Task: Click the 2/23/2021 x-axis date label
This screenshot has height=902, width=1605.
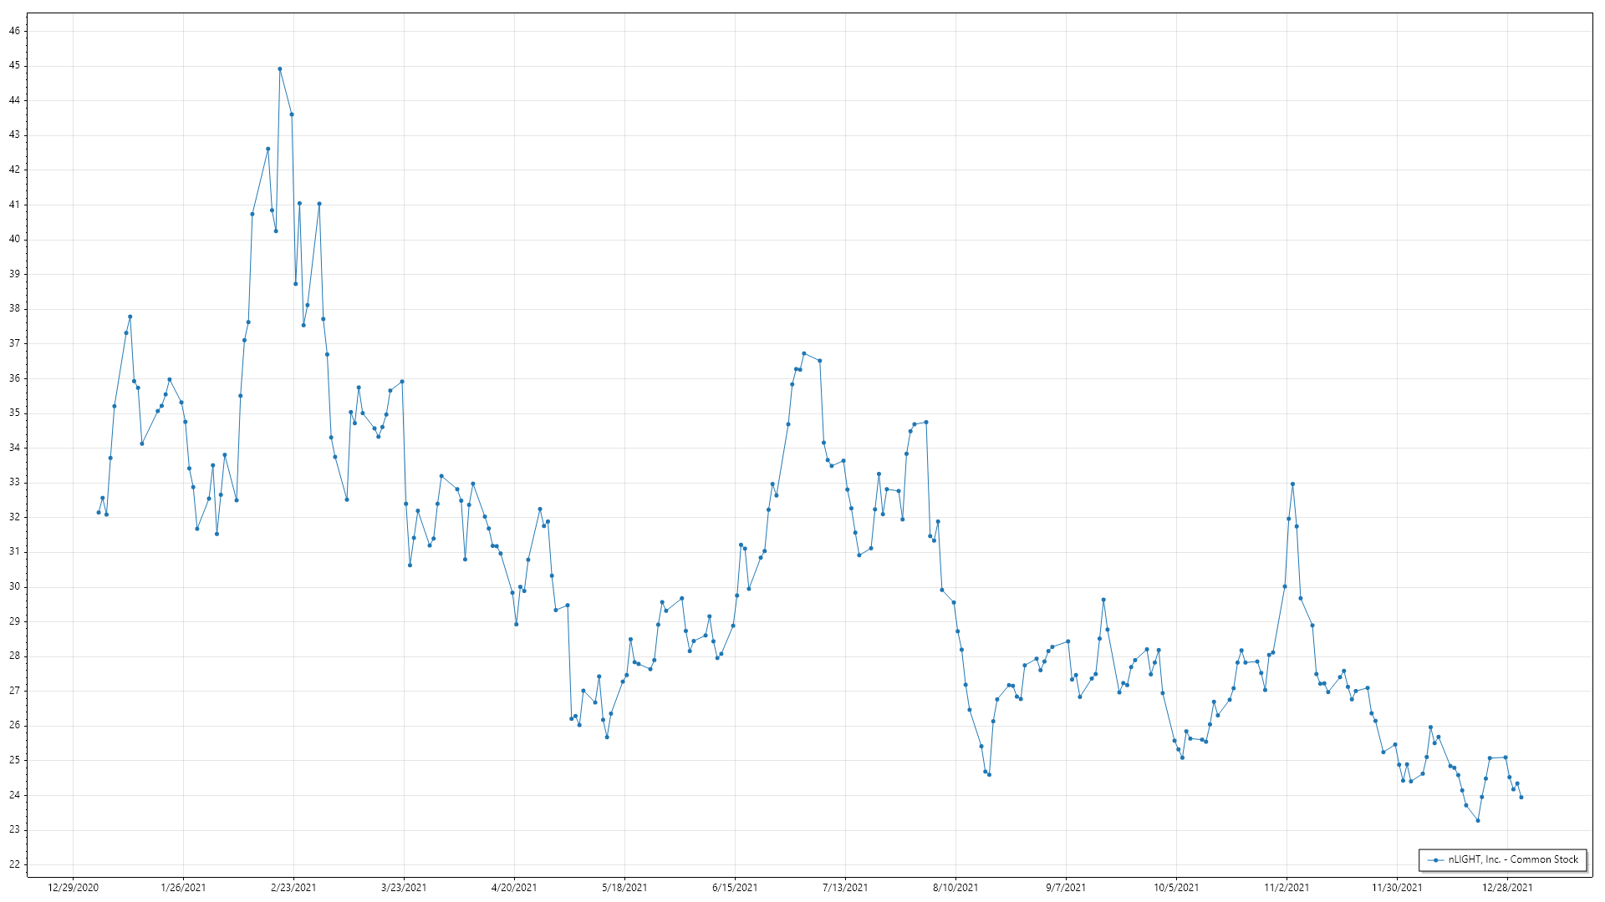Action: coord(293,888)
